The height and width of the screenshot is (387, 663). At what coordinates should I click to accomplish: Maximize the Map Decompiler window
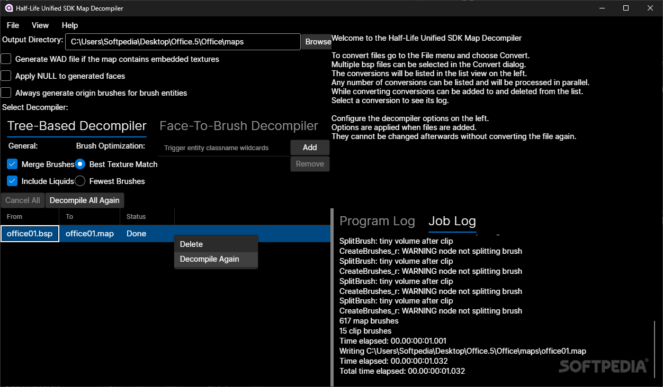click(626, 8)
